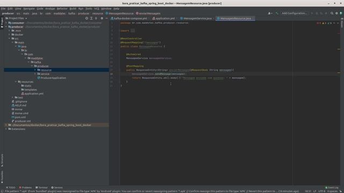Click errors and warnings inspection widget
Screen dimensions: 344x193
[x=325, y=23]
